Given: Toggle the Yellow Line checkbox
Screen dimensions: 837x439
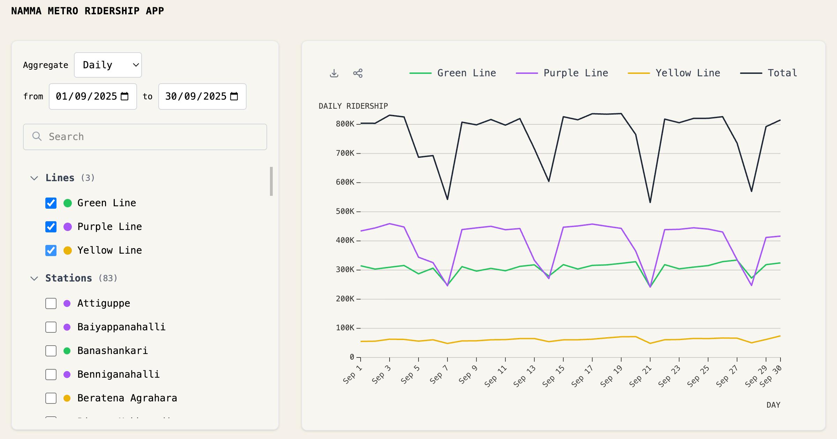Looking at the screenshot, I should click(x=51, y=251).
